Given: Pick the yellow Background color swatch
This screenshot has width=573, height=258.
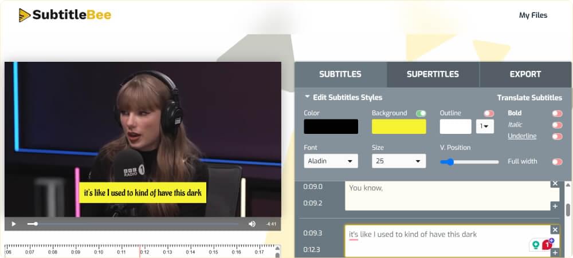Looking at the screenshot, I should pyautogui.click(x=398, y=126).
